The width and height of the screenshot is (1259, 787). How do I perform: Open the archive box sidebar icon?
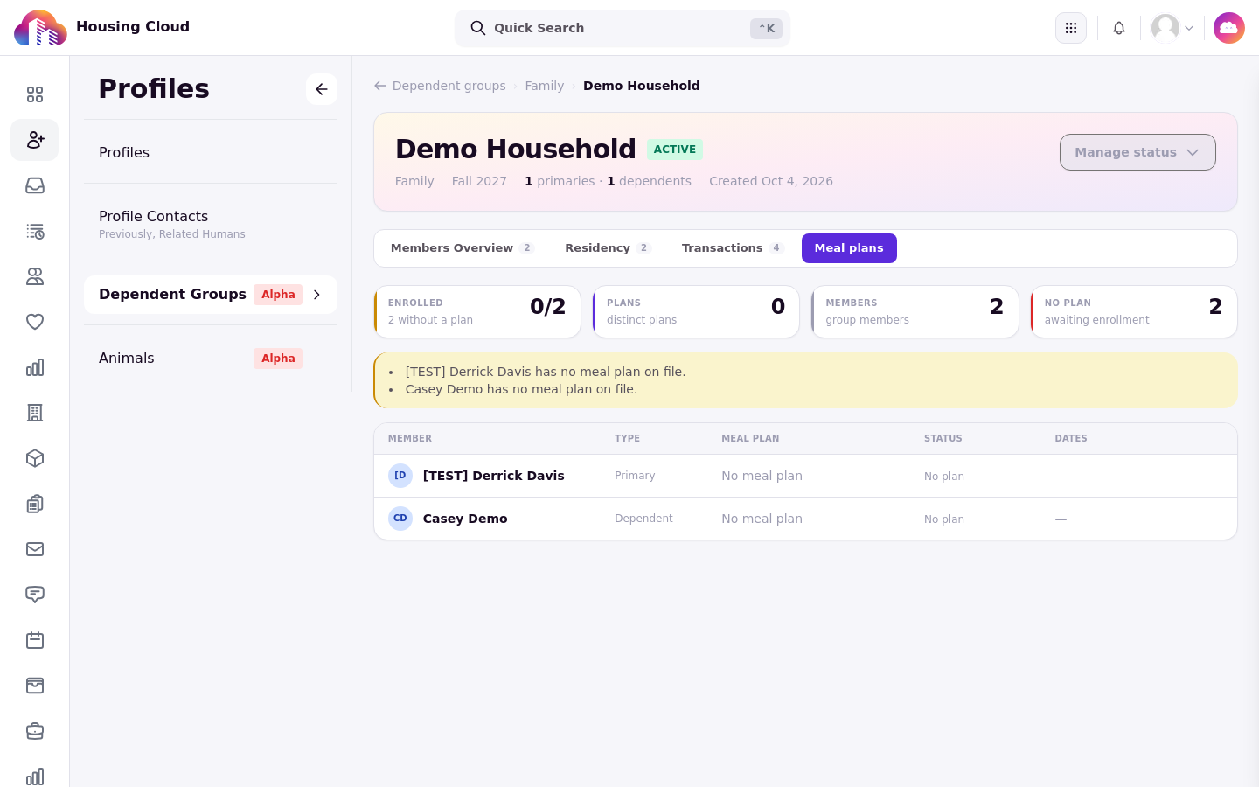click(35, 686)
